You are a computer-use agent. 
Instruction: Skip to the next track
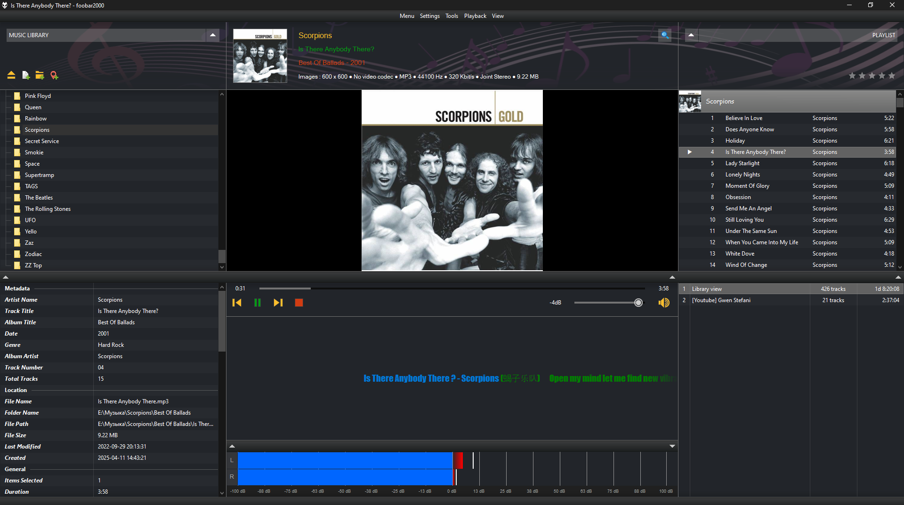[278, 303]
